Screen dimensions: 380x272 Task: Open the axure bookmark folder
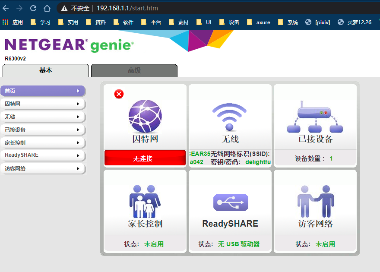click(x=258, y=22)
